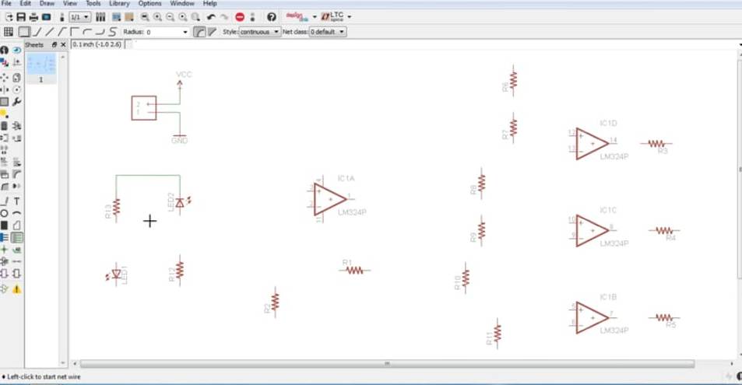Close the Sheets panel
742x385 pixels.
pyautogui.click(x=63, y=44)
